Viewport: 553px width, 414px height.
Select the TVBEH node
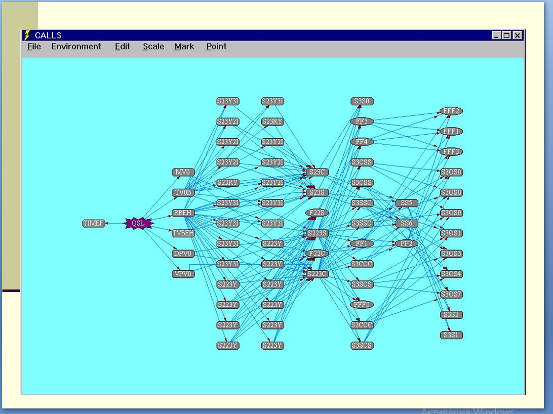coord(183,233)
